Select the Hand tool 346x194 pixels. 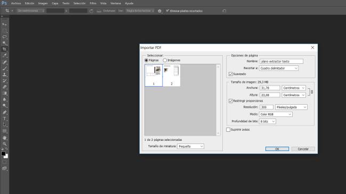pyautogui.click(x=4, y=138)
